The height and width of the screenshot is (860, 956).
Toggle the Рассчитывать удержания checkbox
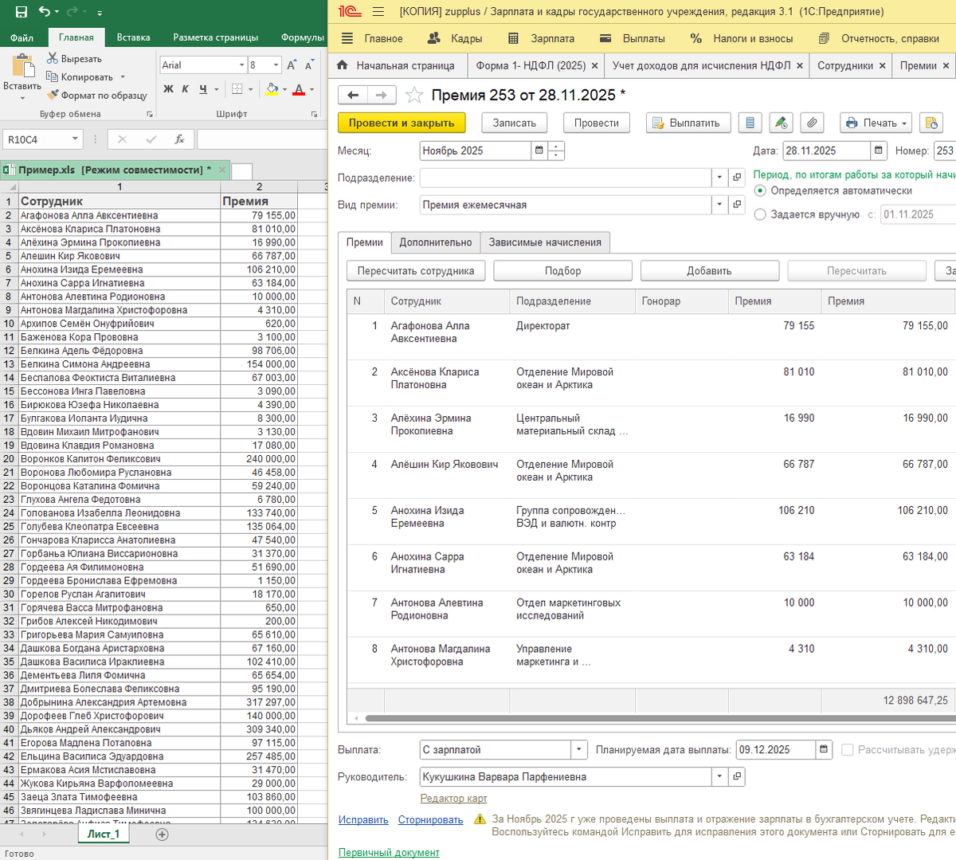coord(848,750)
